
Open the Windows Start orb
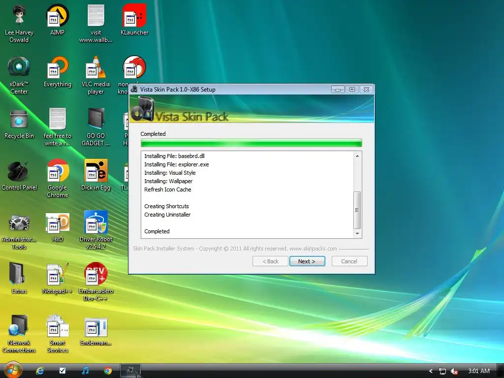13,370
